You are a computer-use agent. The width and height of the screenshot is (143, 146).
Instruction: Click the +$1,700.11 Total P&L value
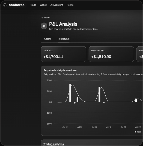53,57
